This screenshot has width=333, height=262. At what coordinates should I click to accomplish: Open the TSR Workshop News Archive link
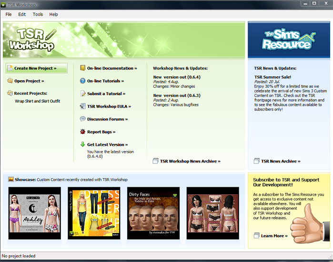[190, 161]
